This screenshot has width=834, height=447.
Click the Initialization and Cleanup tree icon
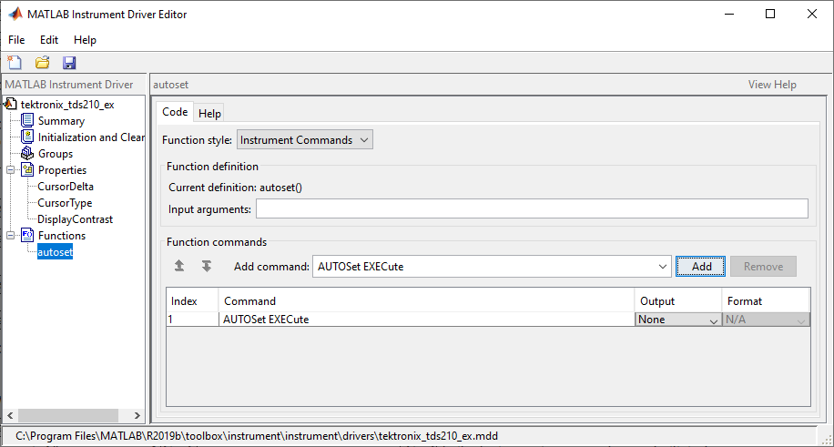28,137
